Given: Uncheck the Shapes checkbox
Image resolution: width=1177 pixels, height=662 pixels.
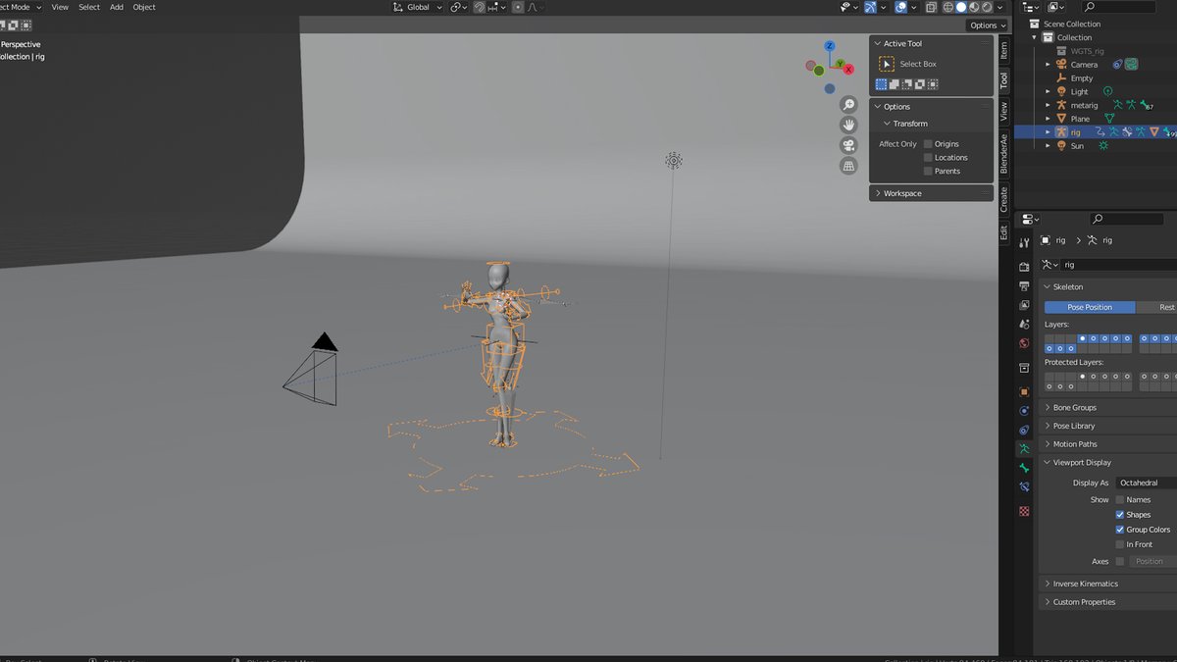Looking at the screenshot, I should (1120, 515).
